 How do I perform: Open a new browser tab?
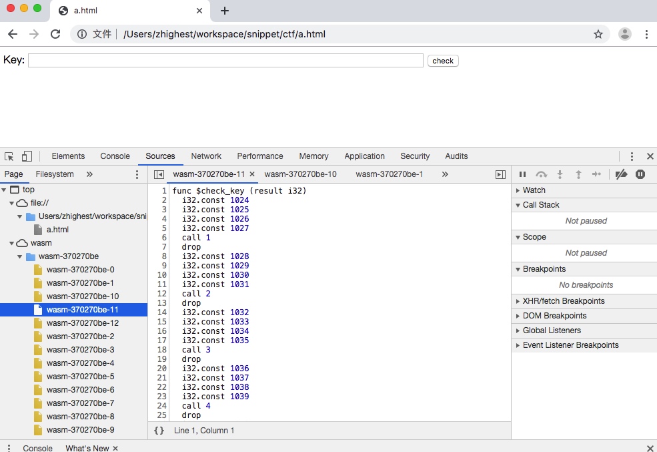[x=225, y=11]
